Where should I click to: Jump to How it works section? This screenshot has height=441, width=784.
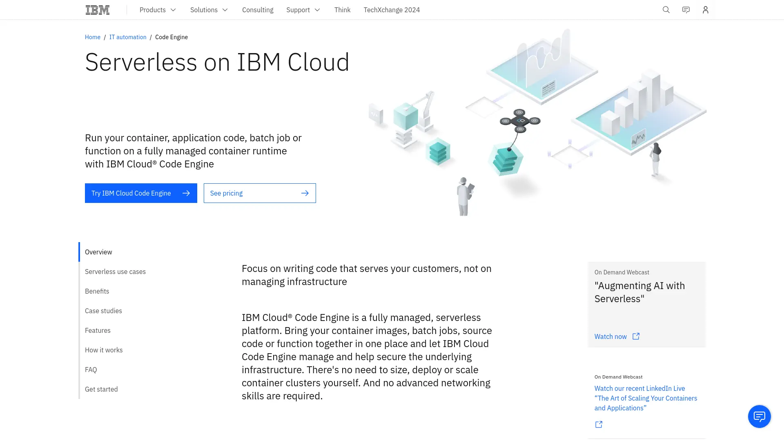click(x=104, y=350)
